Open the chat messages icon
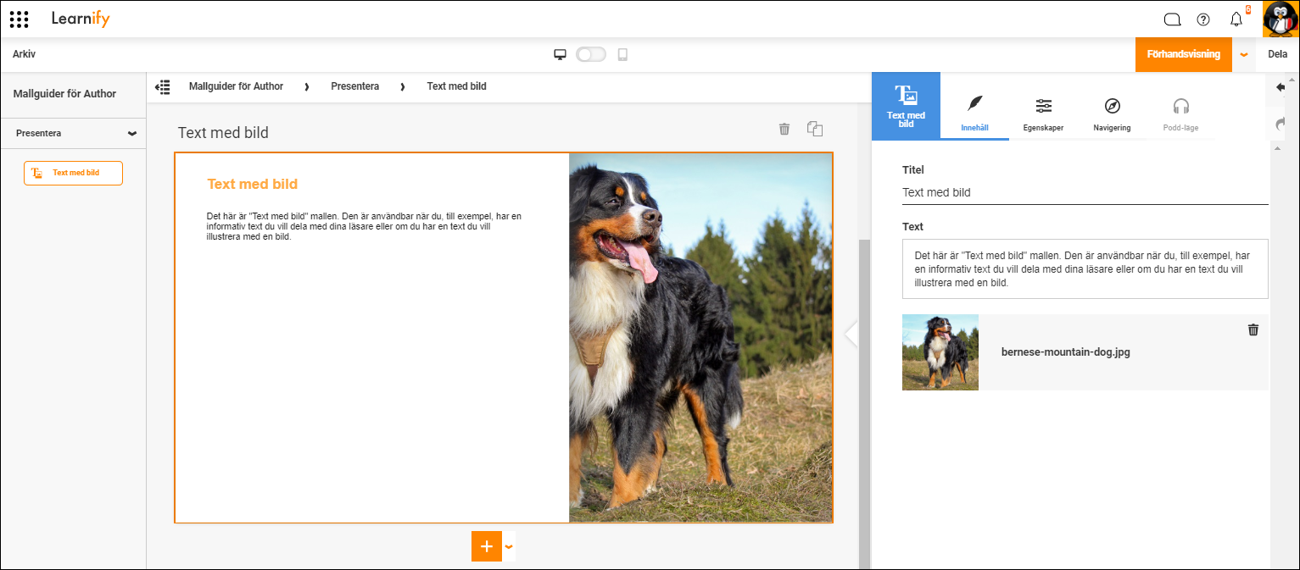1300x570 pixels. pos(1172,19)
